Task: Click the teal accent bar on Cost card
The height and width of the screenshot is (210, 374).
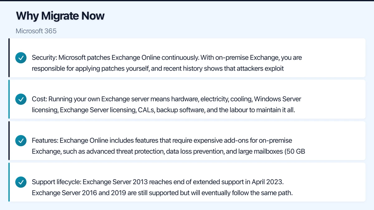Action: tap(9, 99)
